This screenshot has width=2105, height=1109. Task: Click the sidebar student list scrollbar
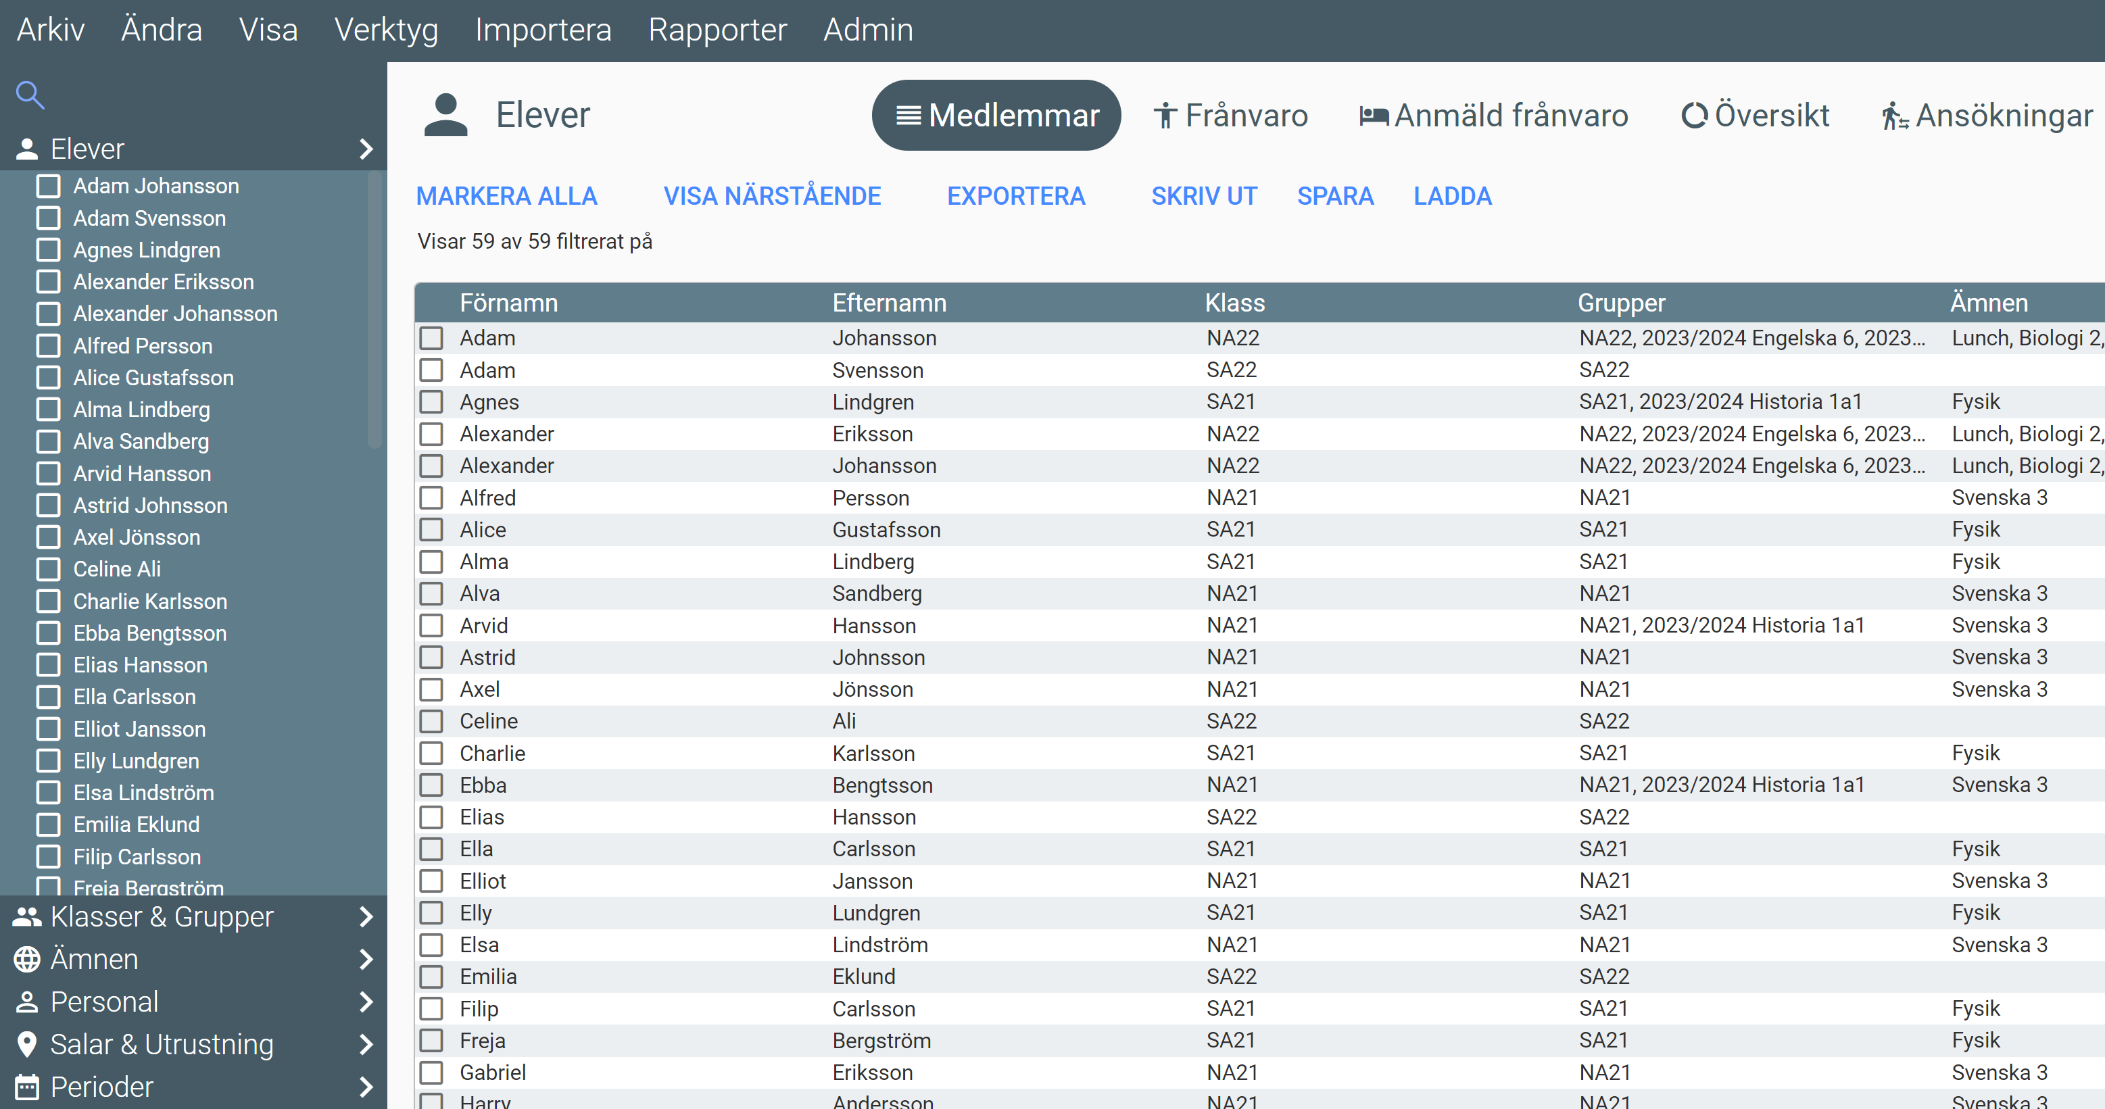coord(375,311)
